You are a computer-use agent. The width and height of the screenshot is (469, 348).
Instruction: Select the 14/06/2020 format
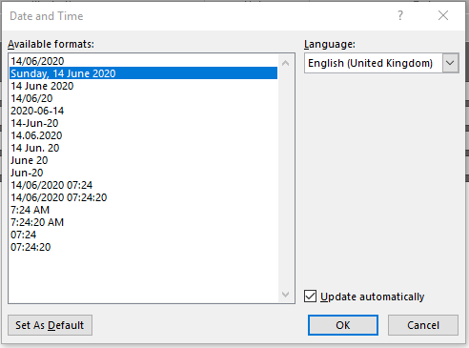click(x=144, y=61)
